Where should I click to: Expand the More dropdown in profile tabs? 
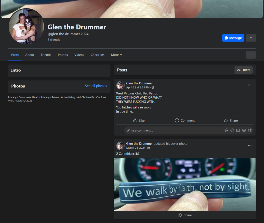coord(117,55)
